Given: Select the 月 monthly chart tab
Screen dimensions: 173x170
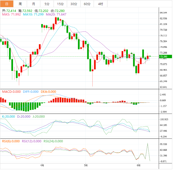Looking at the screenshot, I should (x=34, y=4).
